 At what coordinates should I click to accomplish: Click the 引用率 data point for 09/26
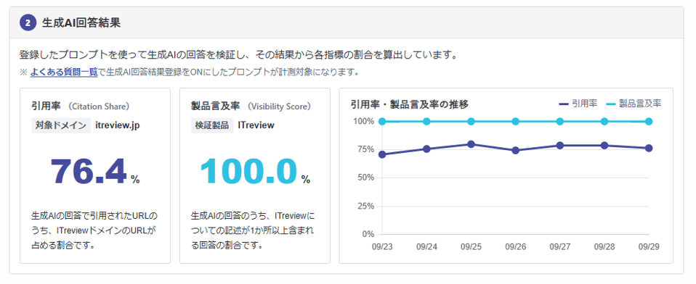515,151
